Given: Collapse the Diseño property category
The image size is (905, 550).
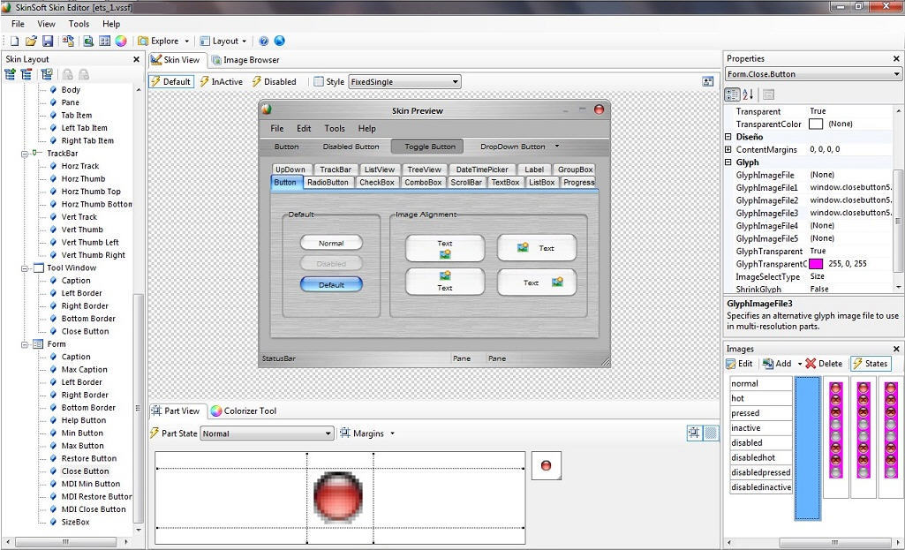Looking at the screenshot, I should [x=728, y=137].
